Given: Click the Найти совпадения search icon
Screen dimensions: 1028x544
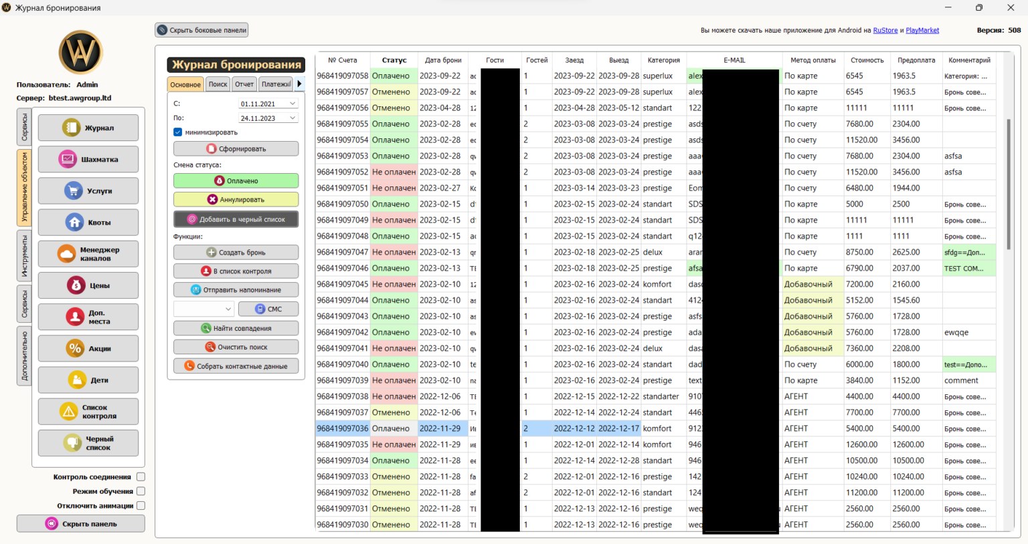Looking at the screenshot, I should (206, 328).
